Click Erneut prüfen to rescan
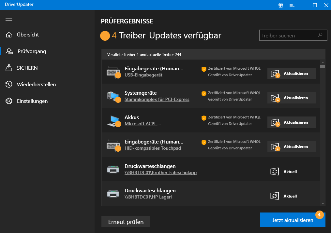331x233 pixels. tap(126, 222)
